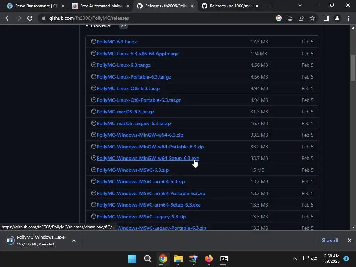Click the package icon beside PollyMC-macOS-6.3.tar.gz

point(94,111)
